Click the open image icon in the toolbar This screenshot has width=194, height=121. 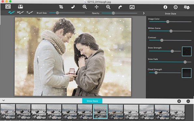point(8,7)
